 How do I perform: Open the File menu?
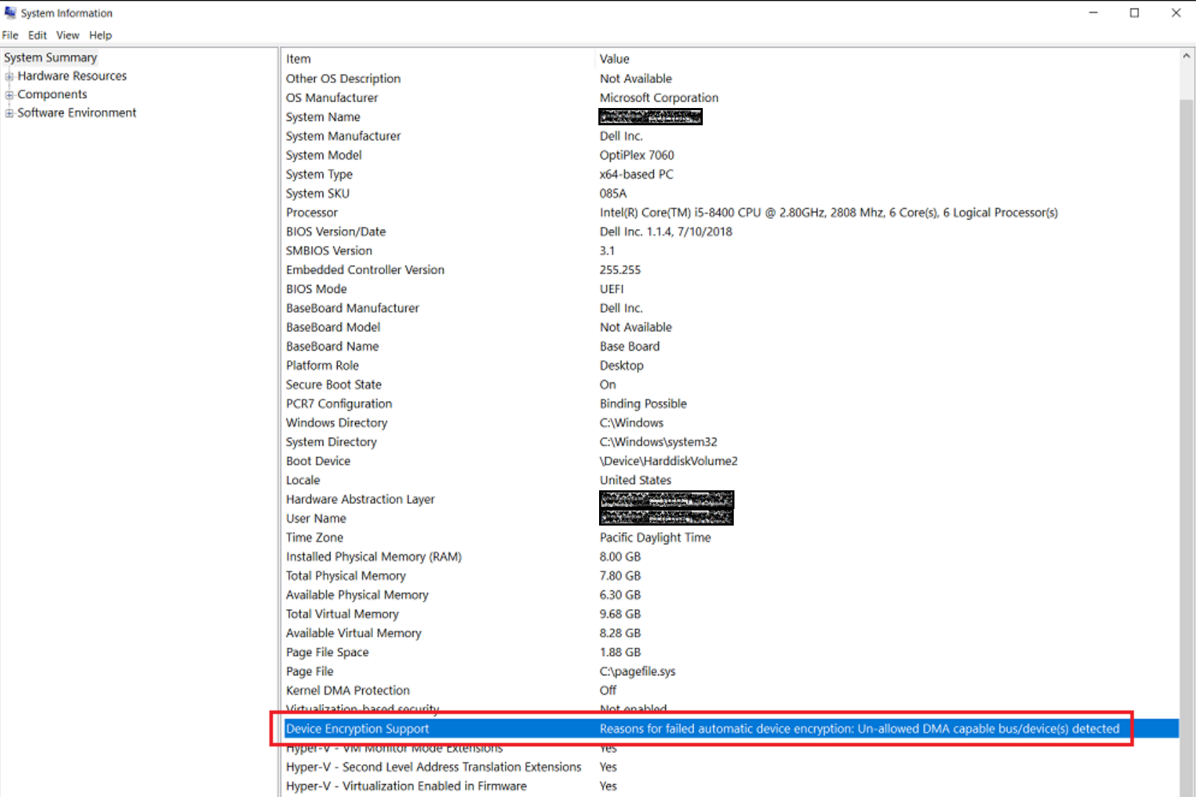(x=9, y=35)
